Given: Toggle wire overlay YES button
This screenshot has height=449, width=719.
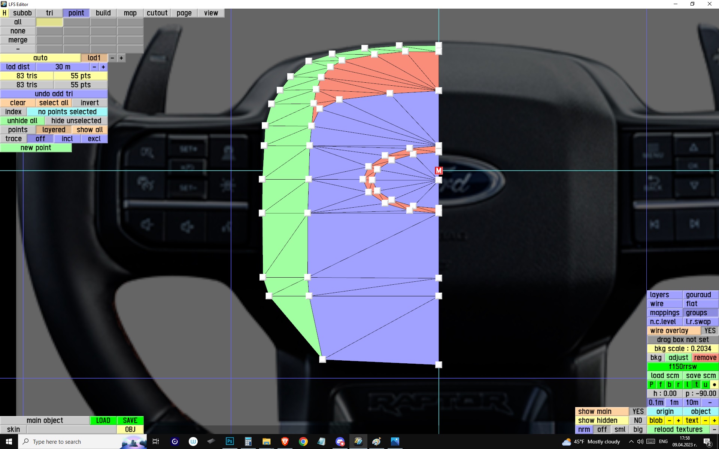Looking at the screenshot, I should coord(710,331).
